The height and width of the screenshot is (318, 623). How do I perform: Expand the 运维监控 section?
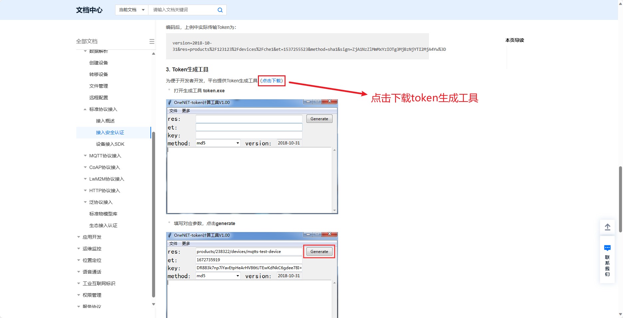(x=92, y=249)
